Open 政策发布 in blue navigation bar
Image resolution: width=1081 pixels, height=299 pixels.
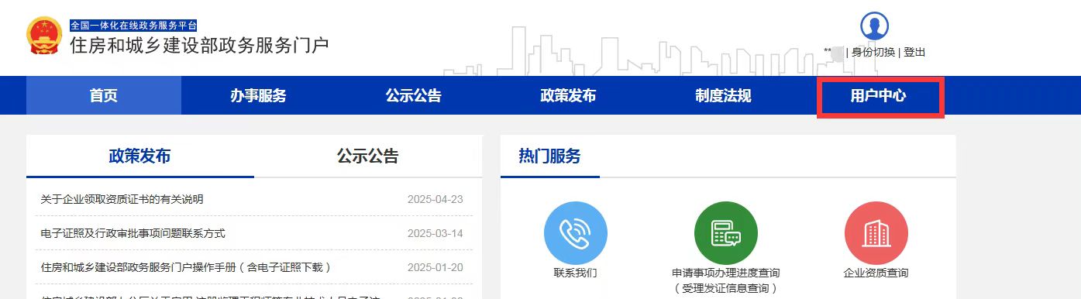click(x=568, y=95)
